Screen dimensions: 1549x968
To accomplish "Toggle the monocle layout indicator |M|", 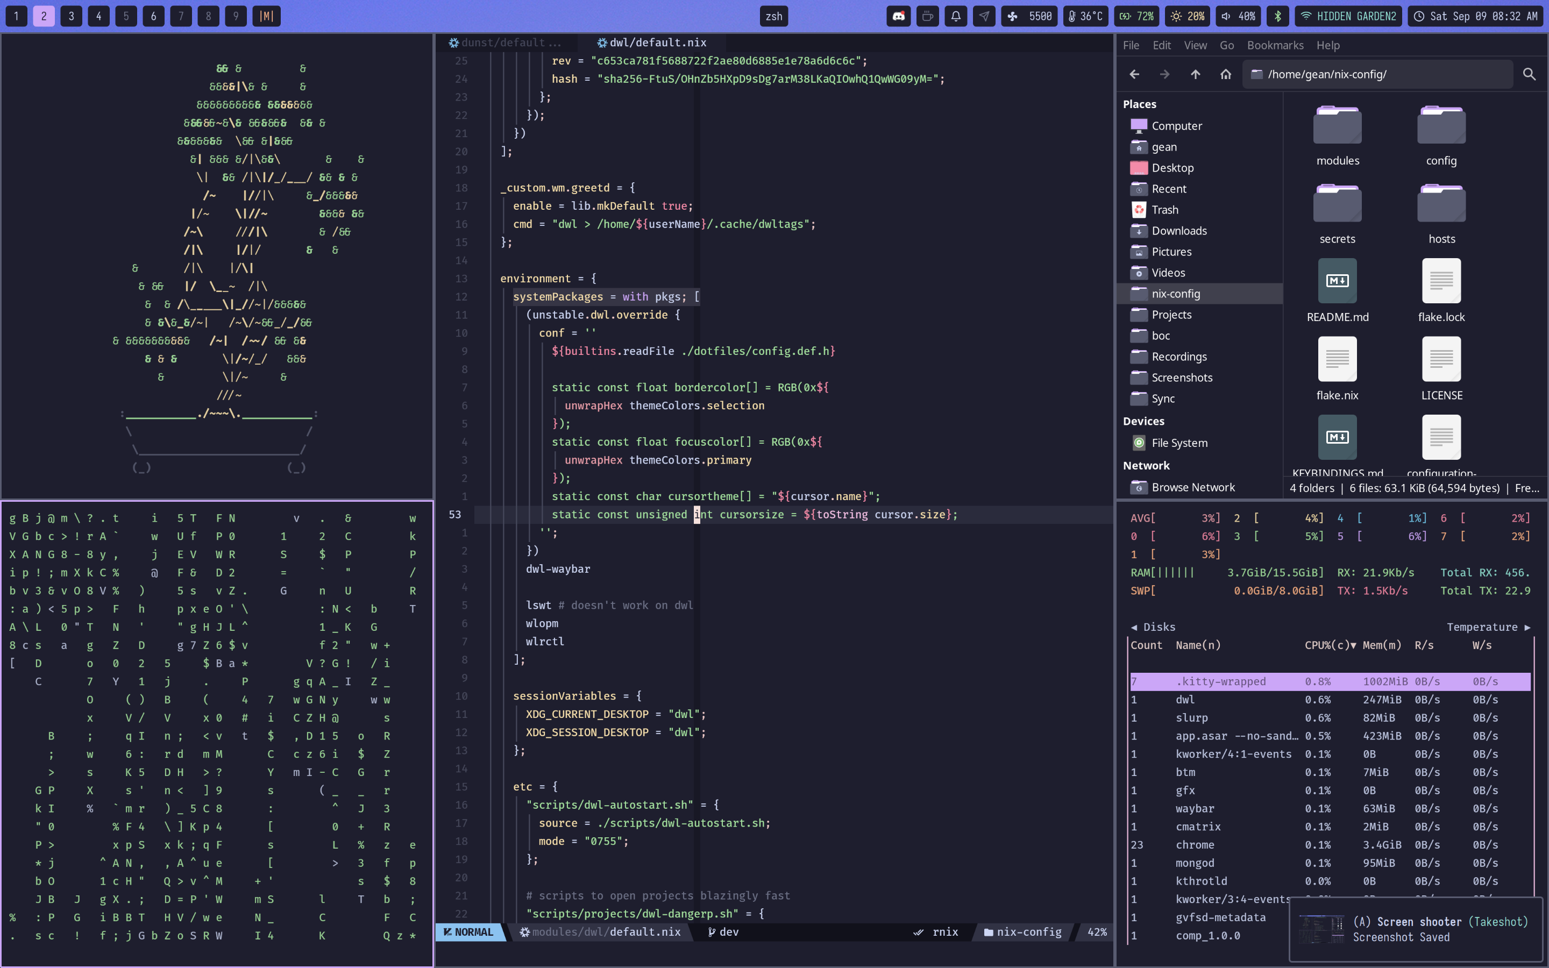I will click(x=266, y=16).
